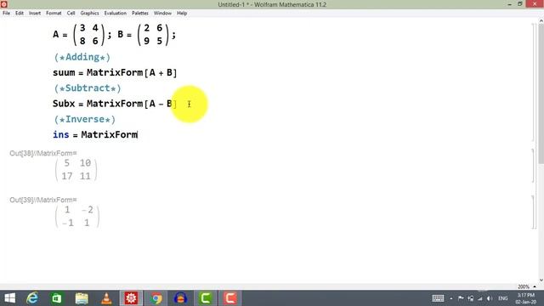544x306 pixels.
Task: Launch Internet Explorer from taskbar
Action: tap(32, 298)
